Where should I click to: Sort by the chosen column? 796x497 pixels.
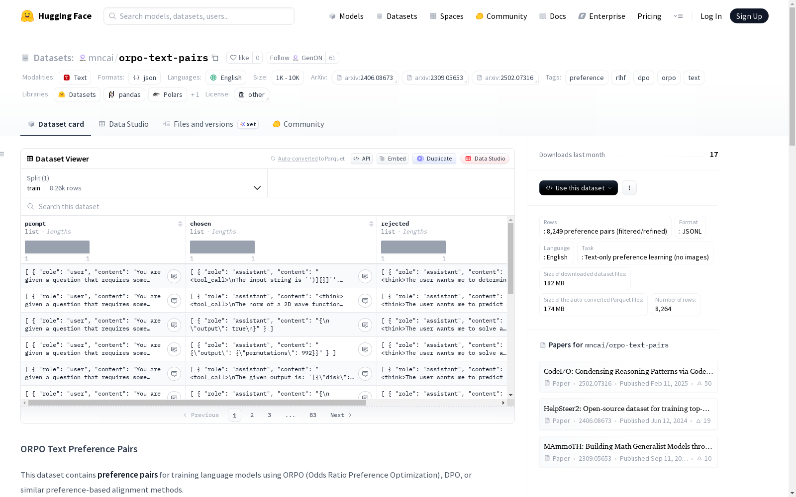[371, 224]
